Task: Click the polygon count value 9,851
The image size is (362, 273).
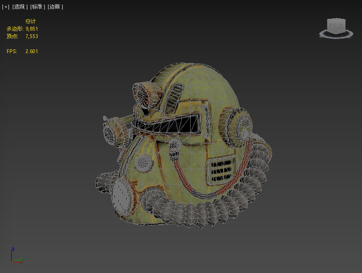Action: pyautogui.click(x=32, y=29)
